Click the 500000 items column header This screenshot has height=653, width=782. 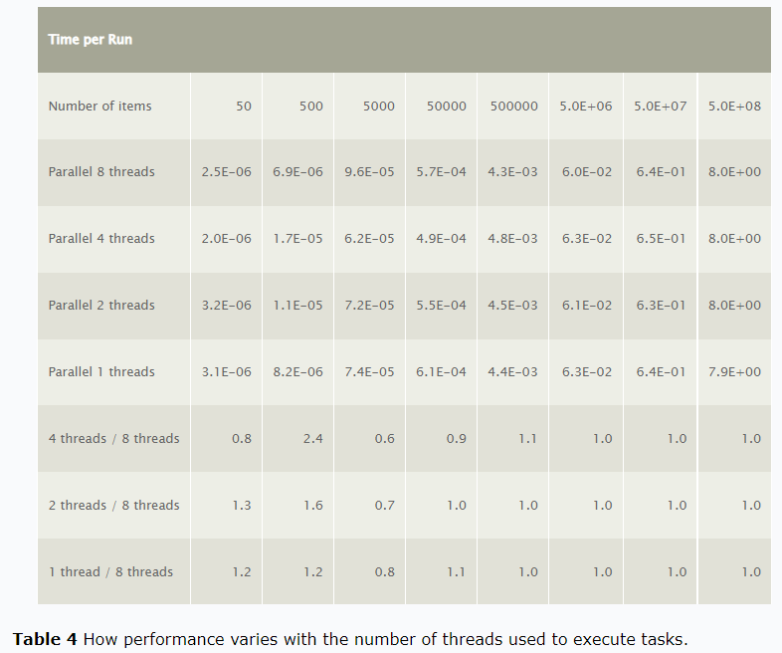tap(513, 106)
